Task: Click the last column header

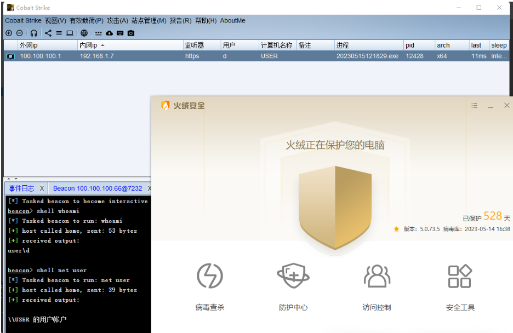Action: pyautogui.click(x=479, y=45)
